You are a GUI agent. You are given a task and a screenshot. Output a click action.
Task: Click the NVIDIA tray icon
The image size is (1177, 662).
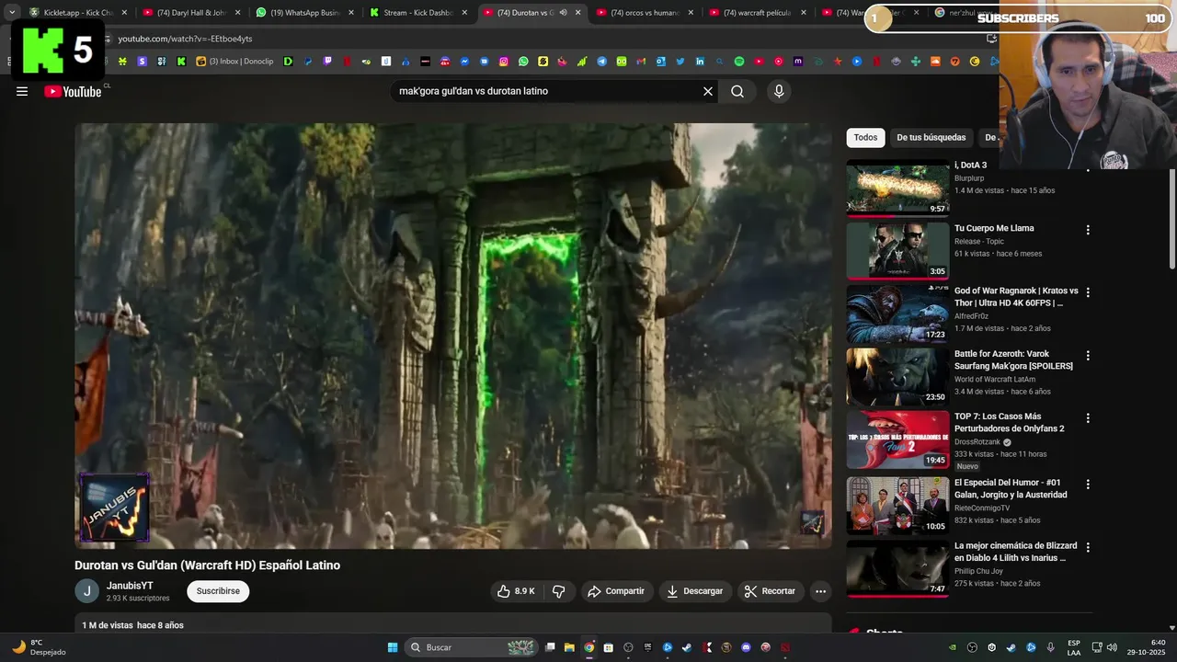pos(953,647)
